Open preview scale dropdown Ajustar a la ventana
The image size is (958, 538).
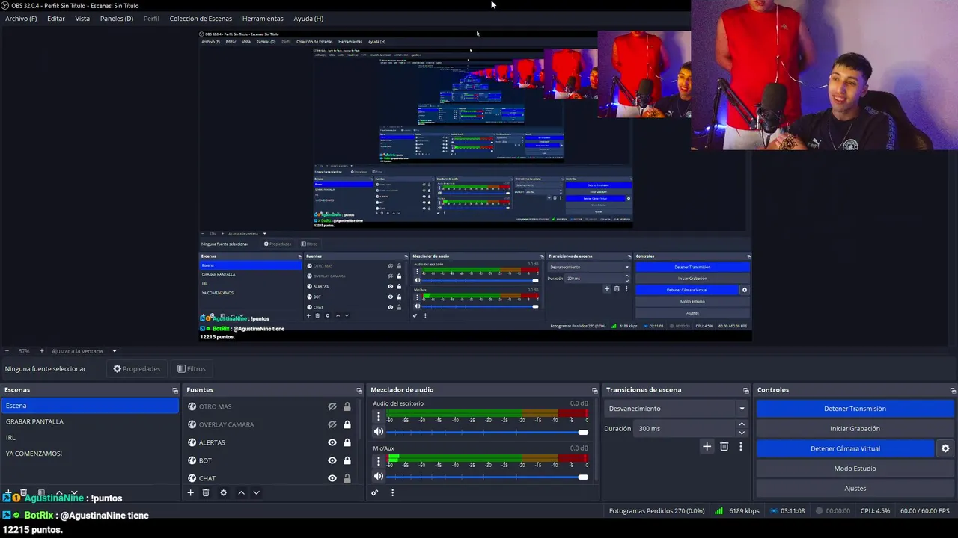click(x=84, y=351)
